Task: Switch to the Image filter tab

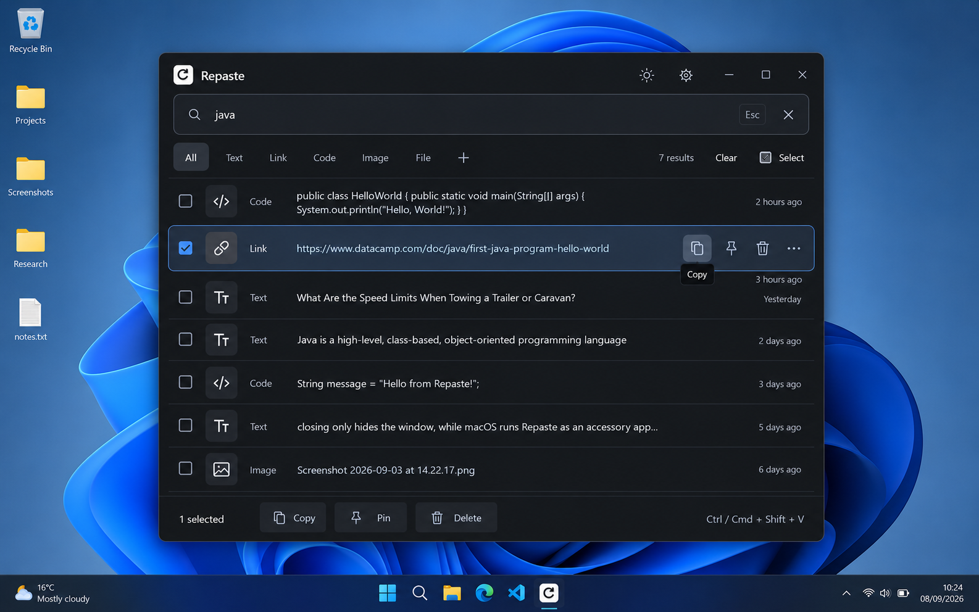Action: coord(375,158)
